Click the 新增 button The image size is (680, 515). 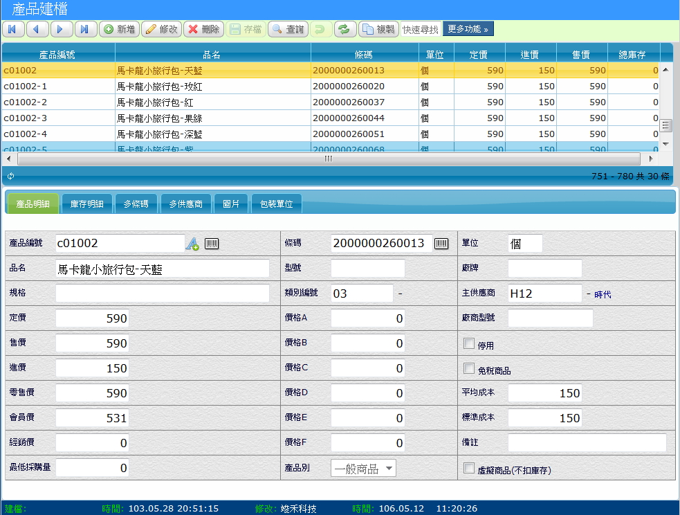[119, 29]
